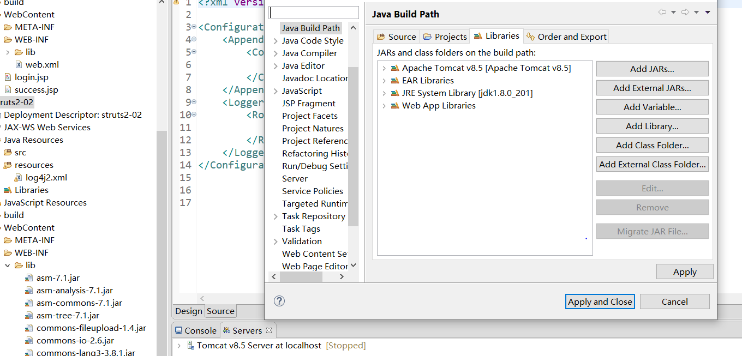Collapse the fold marker on editor line 9
This screenshot has height=356, width=742.
(194, 102)
